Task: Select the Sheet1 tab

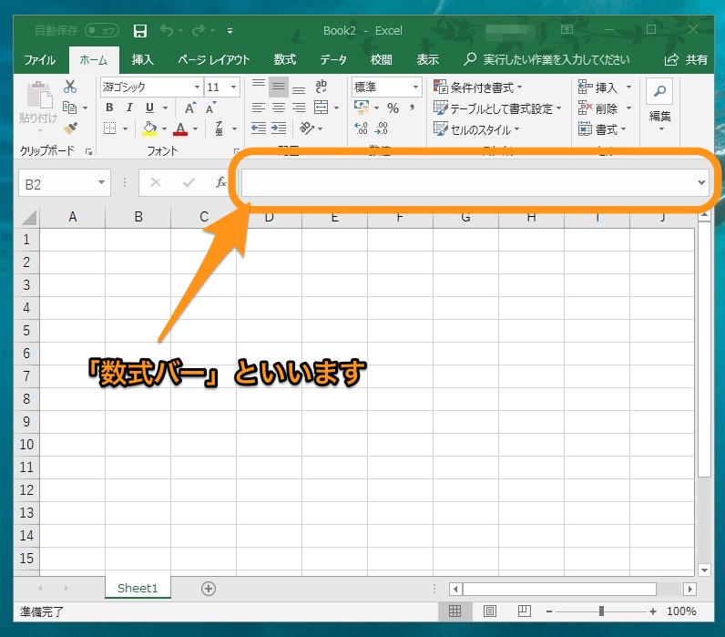Action: (138, 588)
